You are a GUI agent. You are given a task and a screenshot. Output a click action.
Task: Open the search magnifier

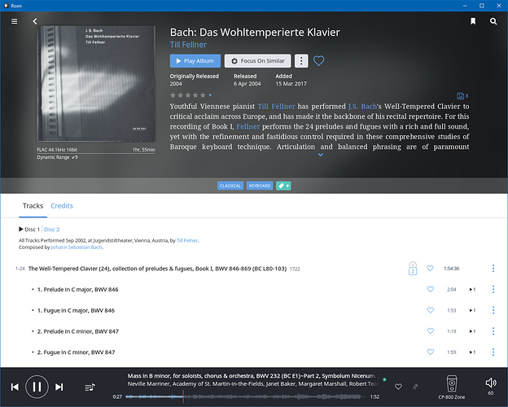(493, 21)
